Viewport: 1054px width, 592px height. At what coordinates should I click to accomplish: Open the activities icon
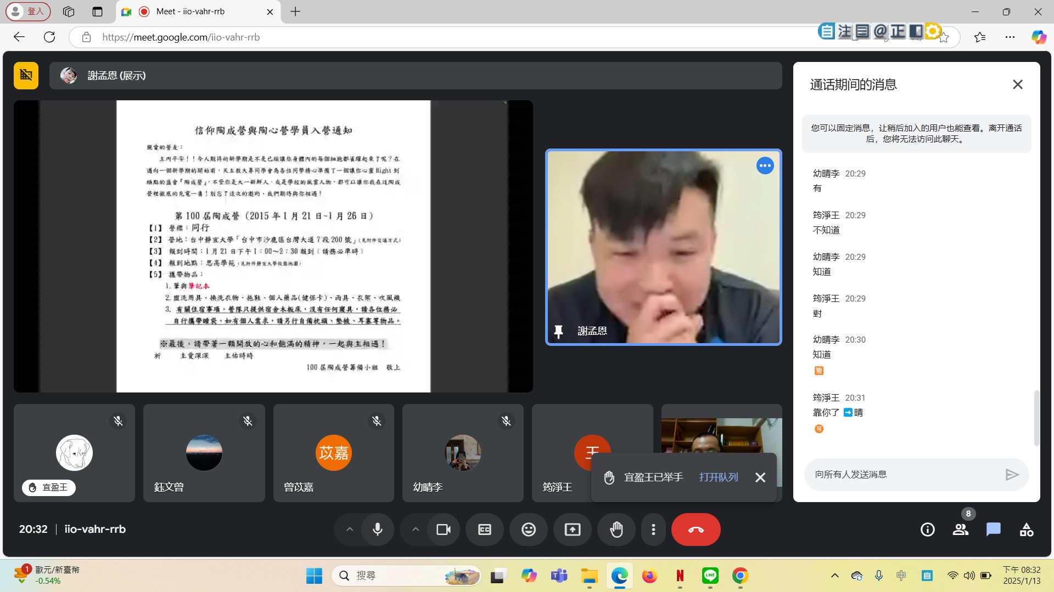[1027, 530]
